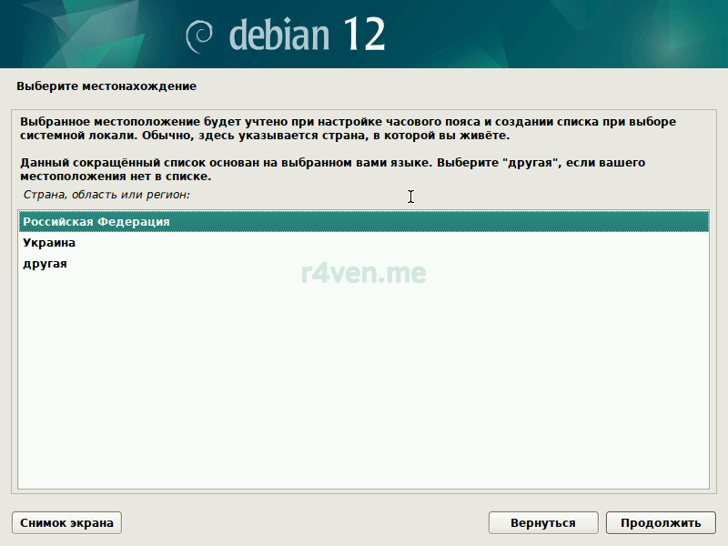728x546 pixels.
Task: Click the Вернуться button
Action: (543, 522)
